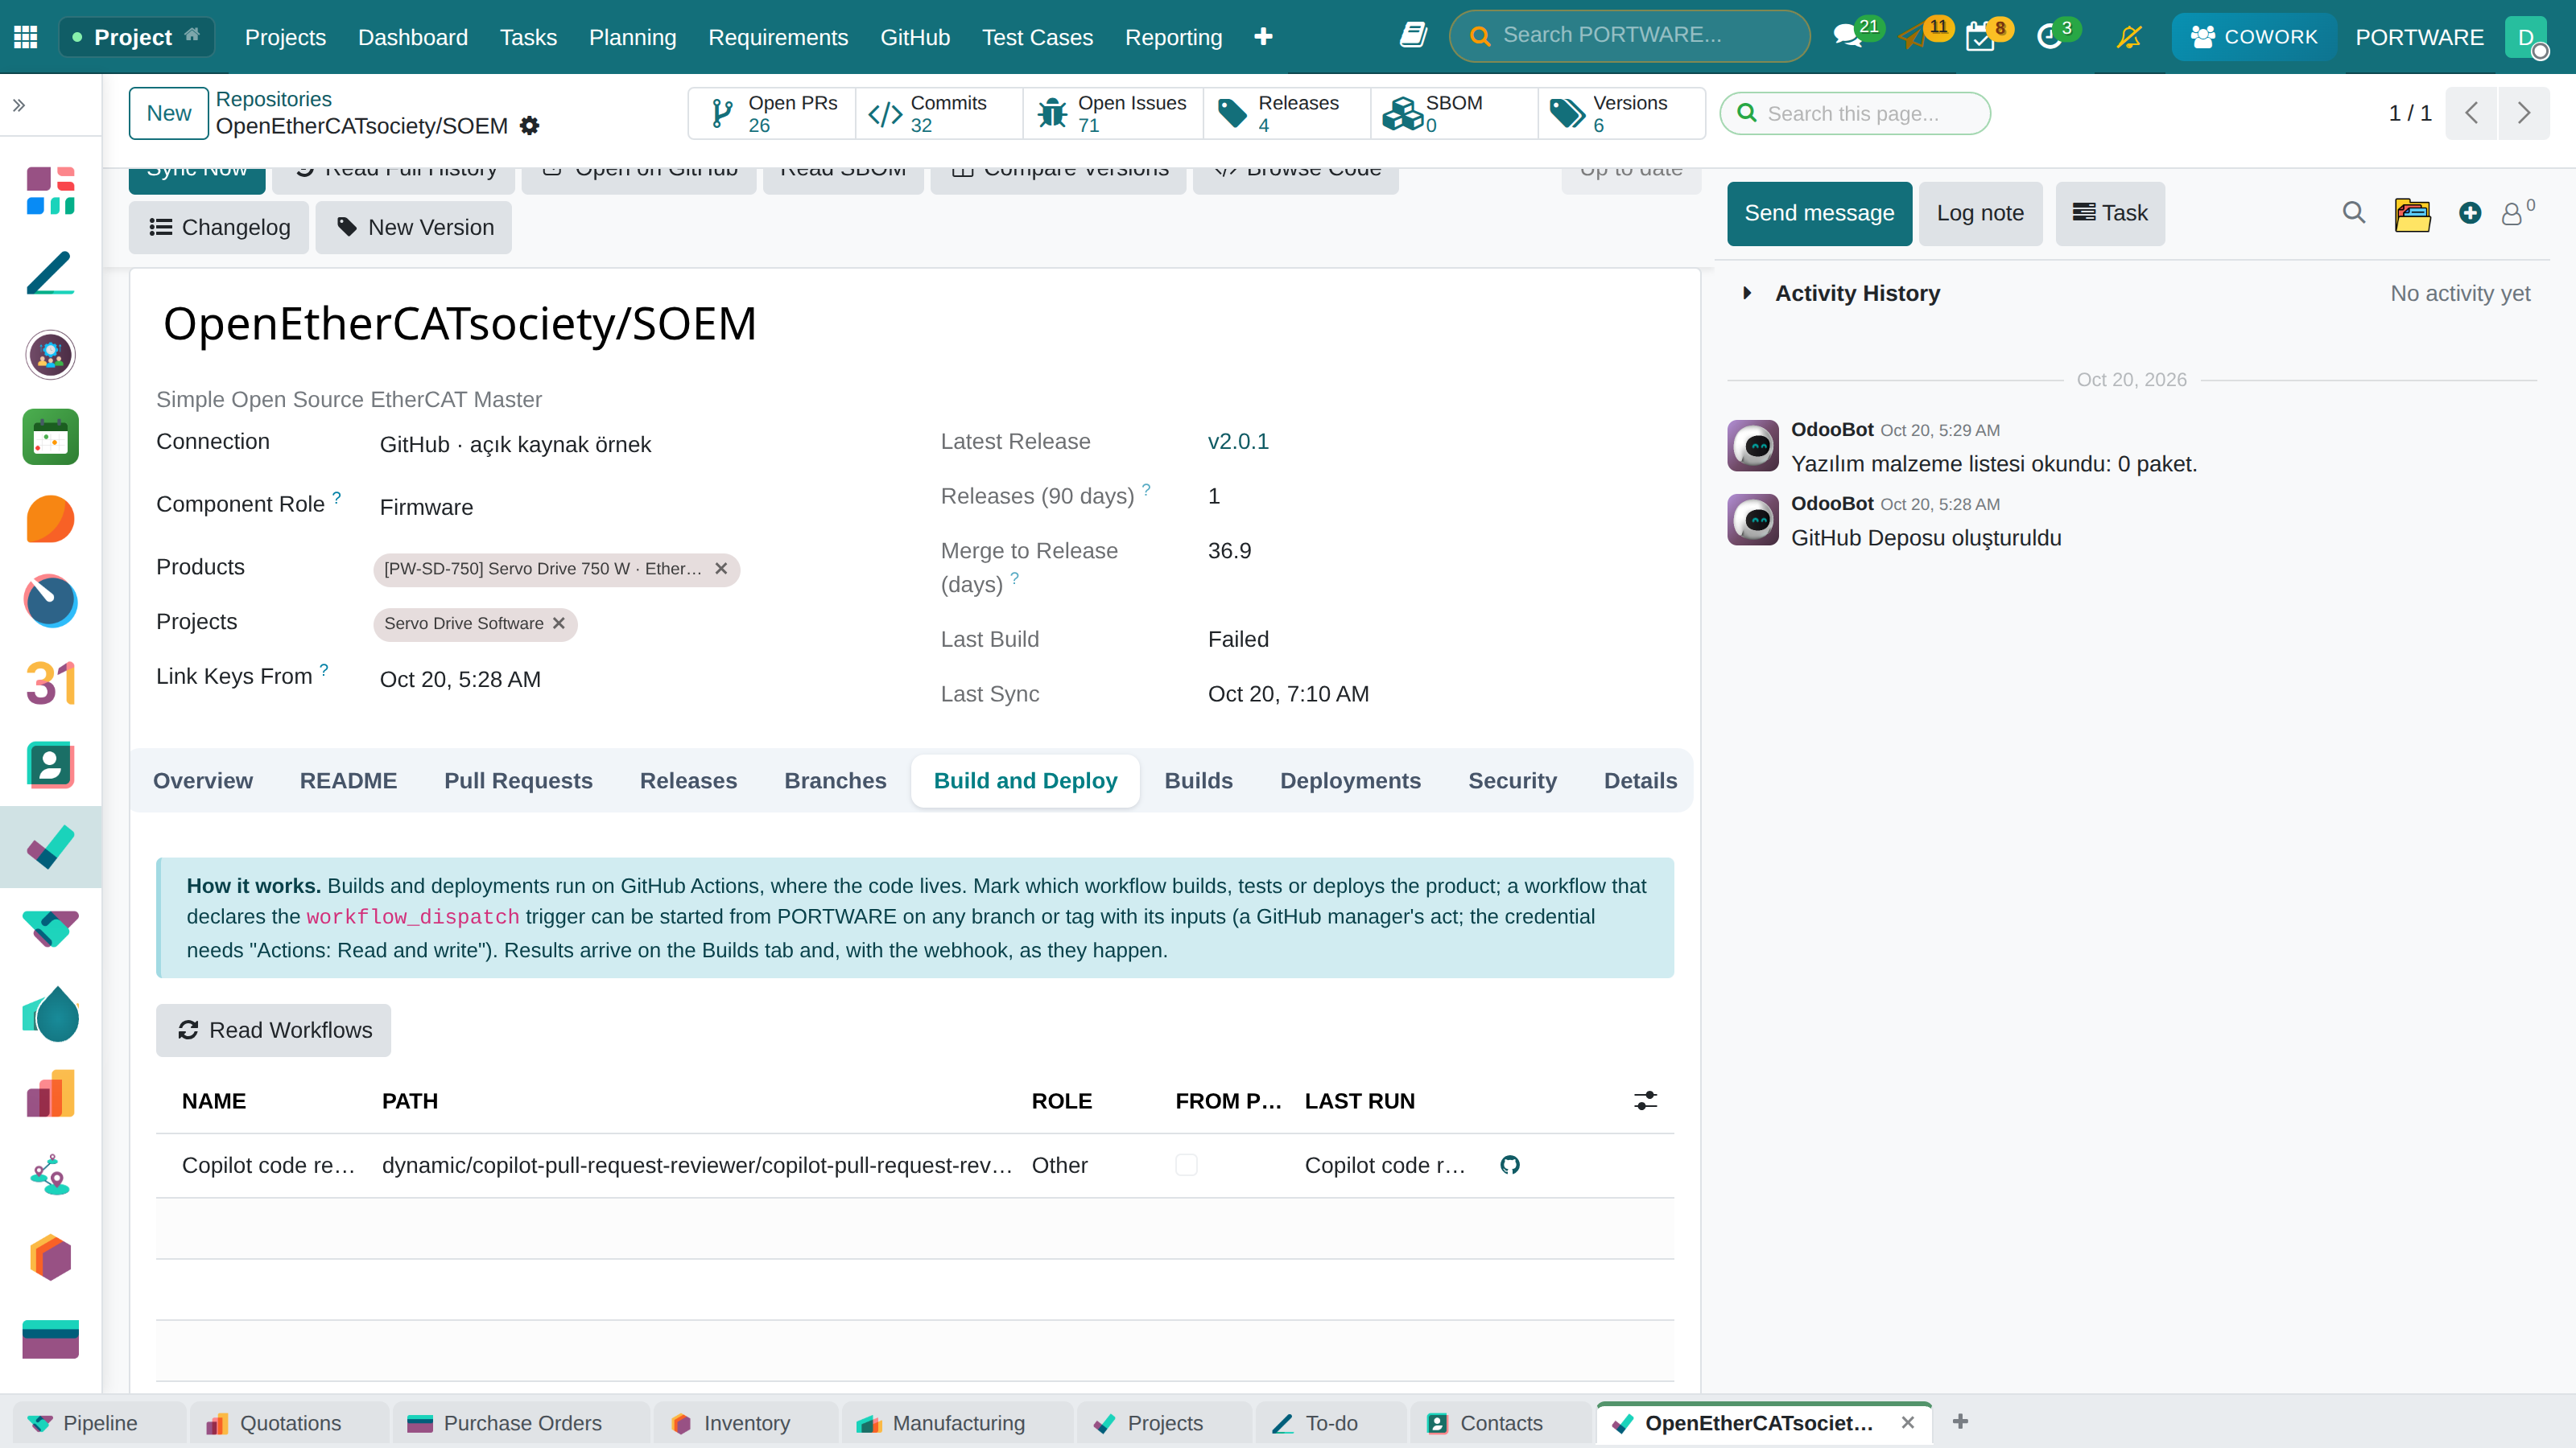Open the apps grid menu icon
The image size is (2576, 1448).
[26, 37]
